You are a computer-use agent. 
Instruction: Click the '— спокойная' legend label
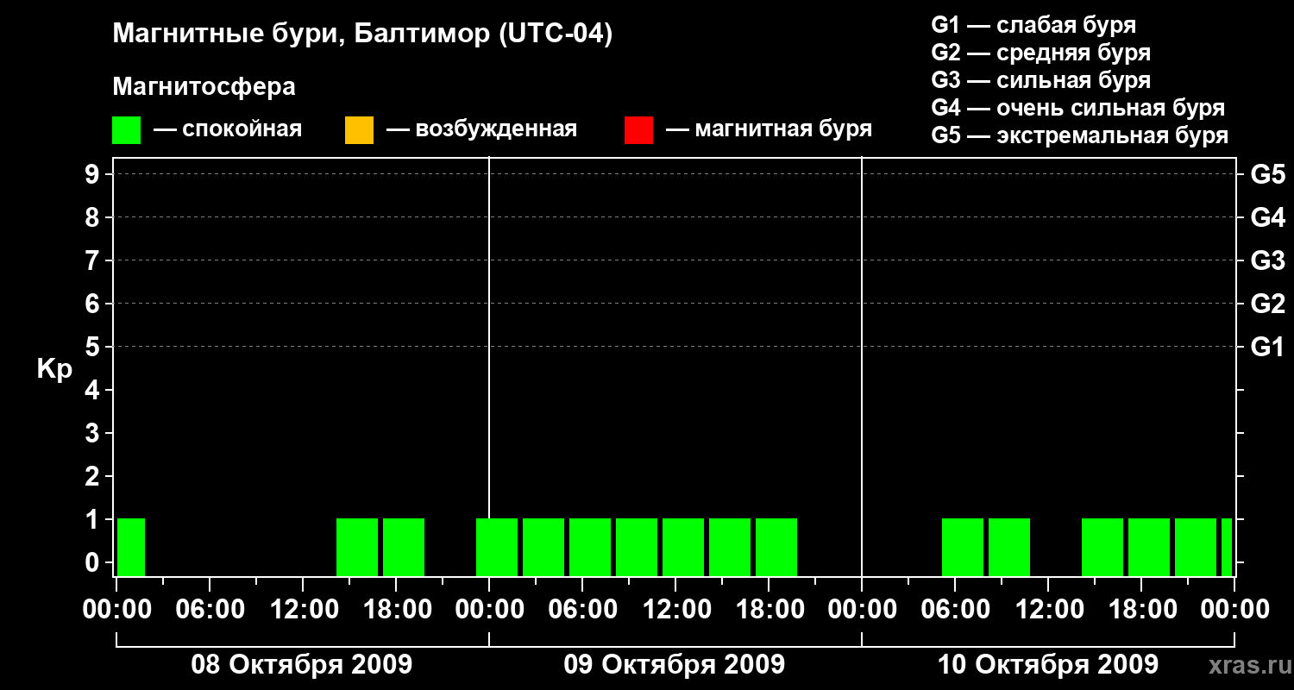pos(228,130)
